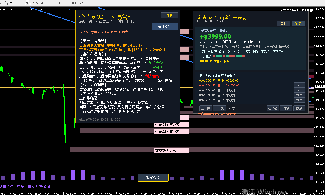Switch to the D1 daily timeframe
Viewport: 325px width, 195px height.
click(x=66, y=3)
